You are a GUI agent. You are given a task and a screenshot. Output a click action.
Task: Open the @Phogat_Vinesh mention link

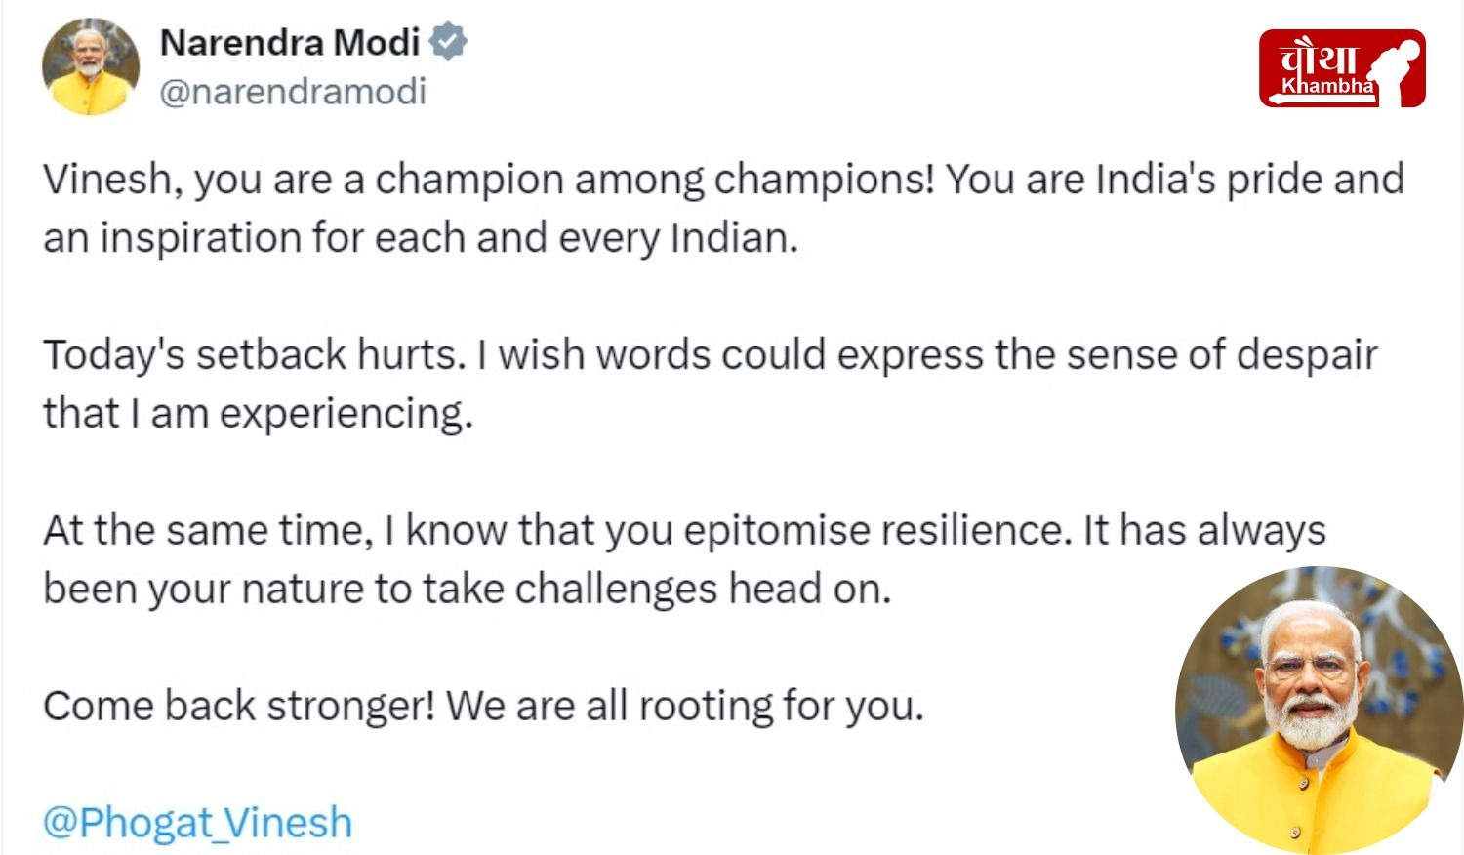click(x=197, y=822)
